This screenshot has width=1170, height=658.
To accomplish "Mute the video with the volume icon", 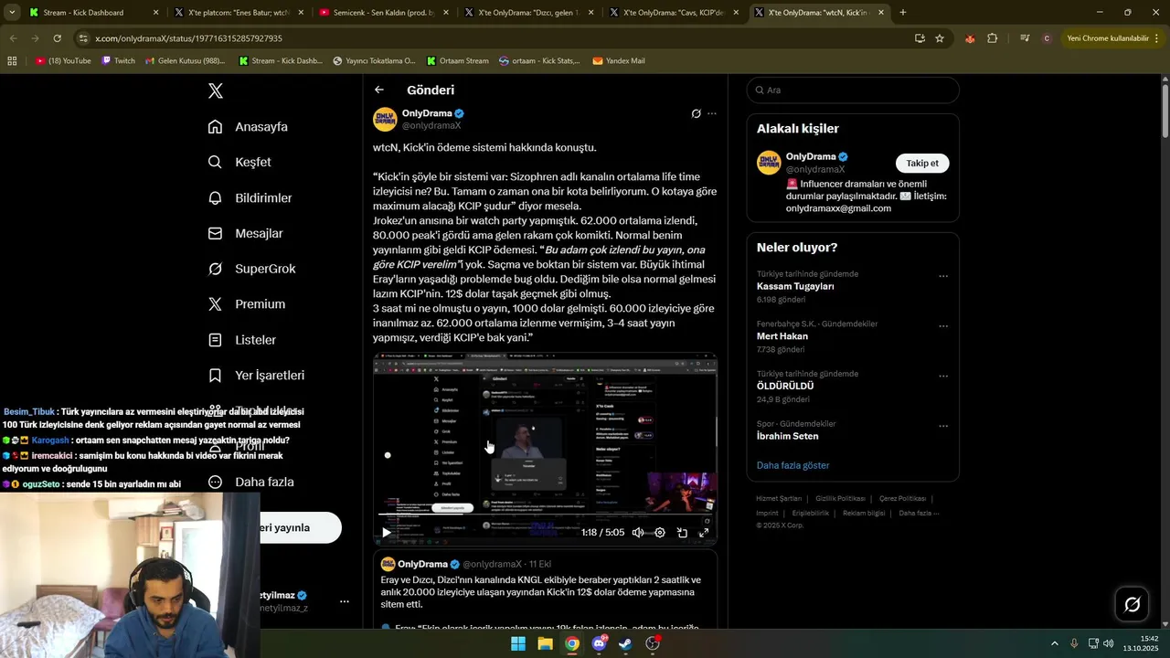I will [x=638, y=533].
